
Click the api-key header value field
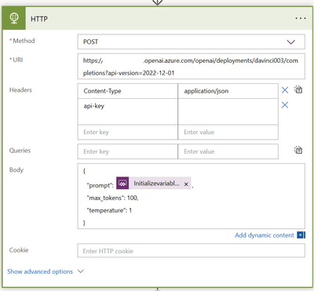pyautogui.click(x=228, y=111)
